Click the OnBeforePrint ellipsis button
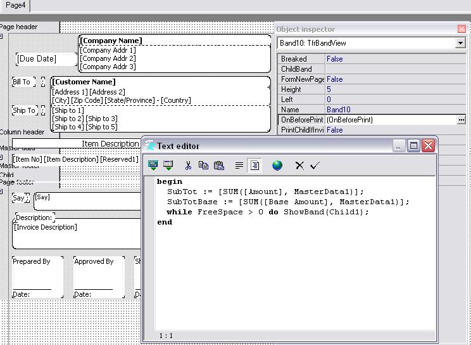 [461, 120]
